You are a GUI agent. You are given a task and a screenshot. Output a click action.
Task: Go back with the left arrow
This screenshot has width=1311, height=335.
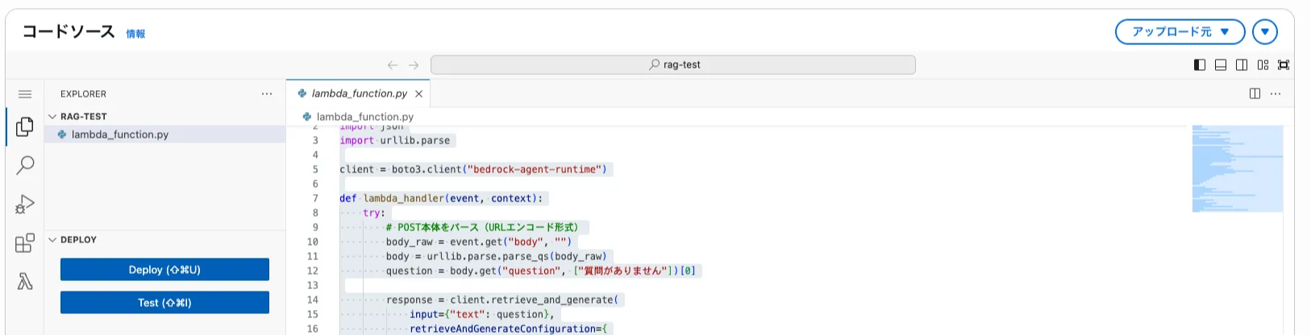pos(393,65)
